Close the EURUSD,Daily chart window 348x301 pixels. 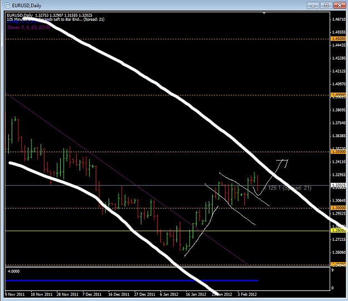[340, 6]
